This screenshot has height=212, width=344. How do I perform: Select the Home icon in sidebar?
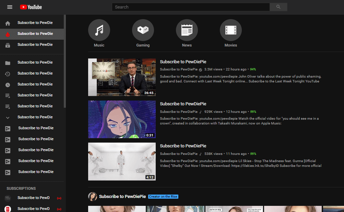(8, 23)
